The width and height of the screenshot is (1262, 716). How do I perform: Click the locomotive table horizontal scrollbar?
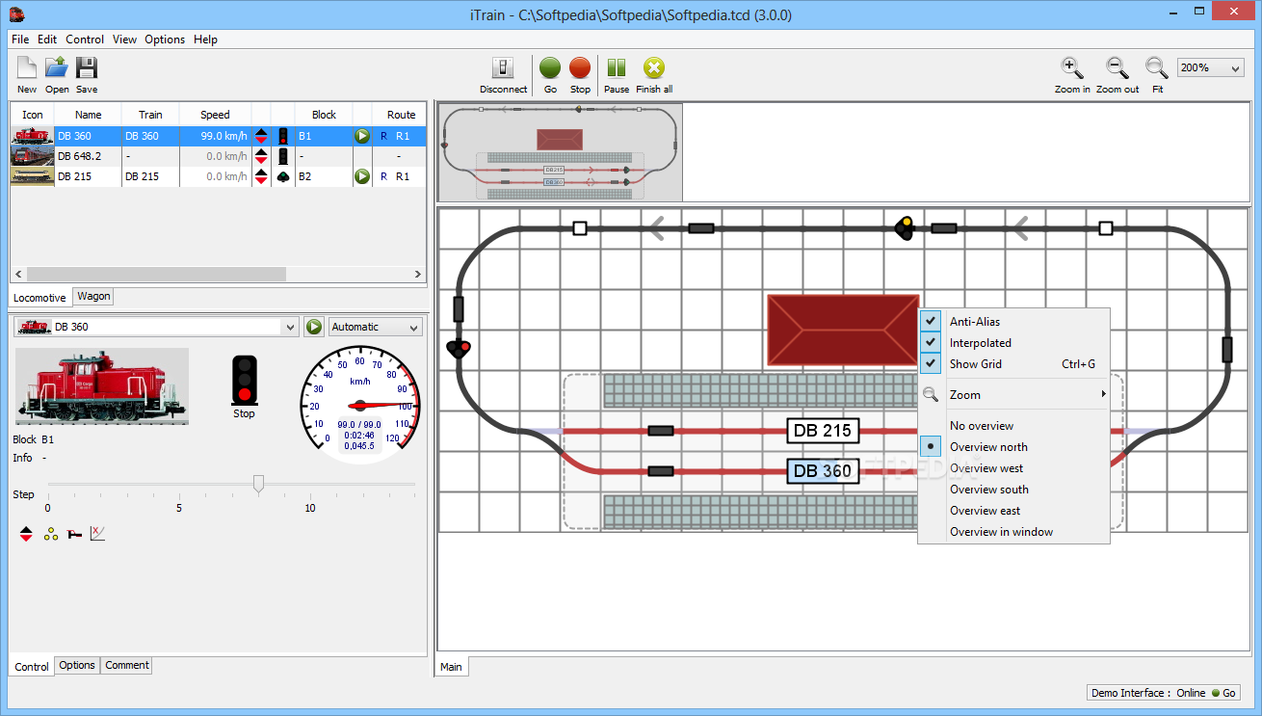155,275
